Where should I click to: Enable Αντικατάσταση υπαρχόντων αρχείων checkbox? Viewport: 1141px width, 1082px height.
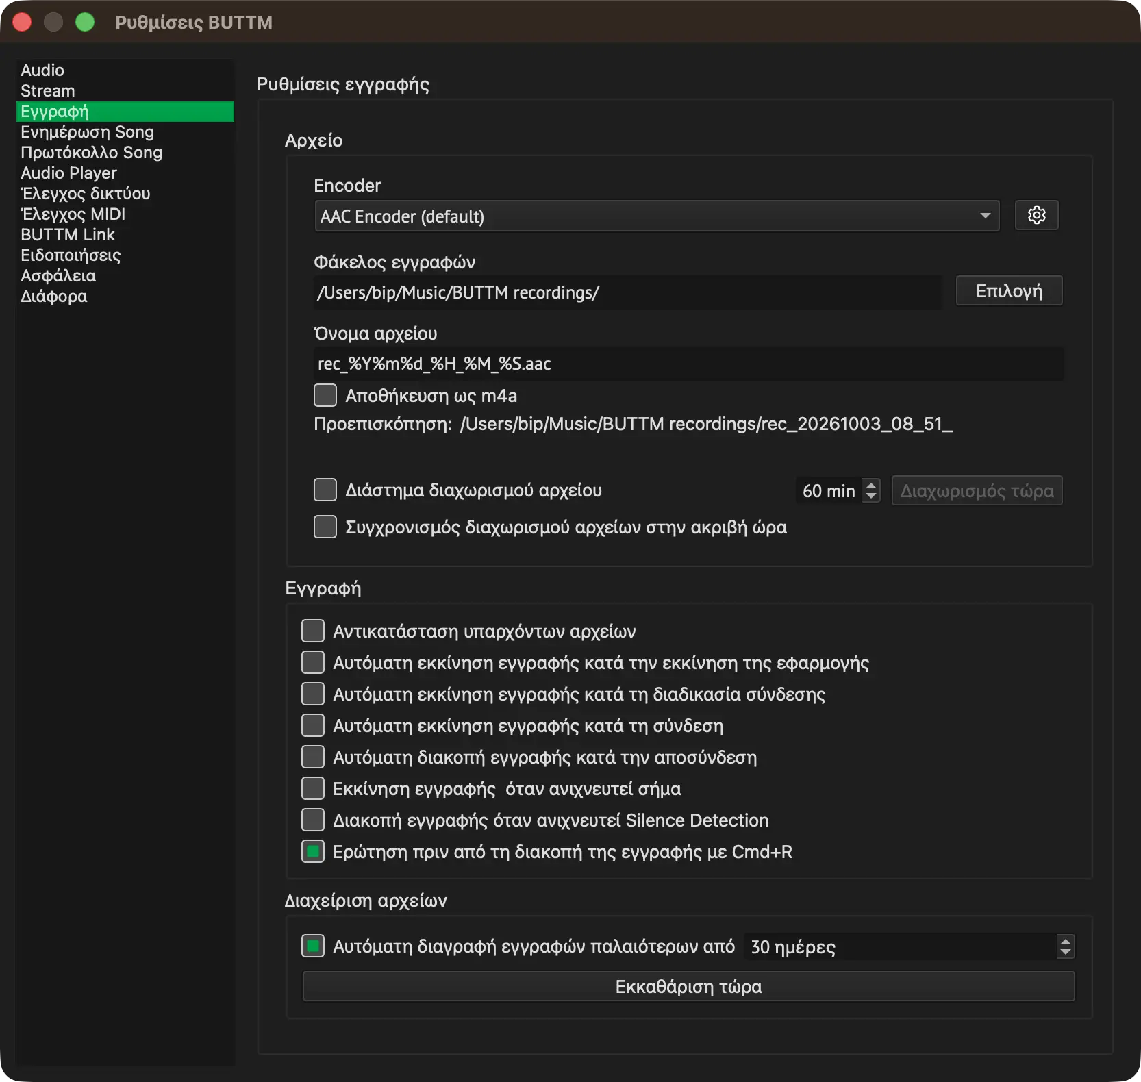click(x=313, y=631)
